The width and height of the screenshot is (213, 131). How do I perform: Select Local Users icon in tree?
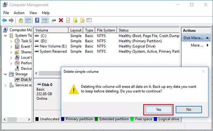coord(17,58)
